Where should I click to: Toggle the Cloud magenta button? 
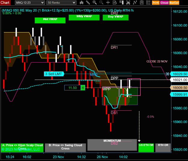(x=164, y=3)
